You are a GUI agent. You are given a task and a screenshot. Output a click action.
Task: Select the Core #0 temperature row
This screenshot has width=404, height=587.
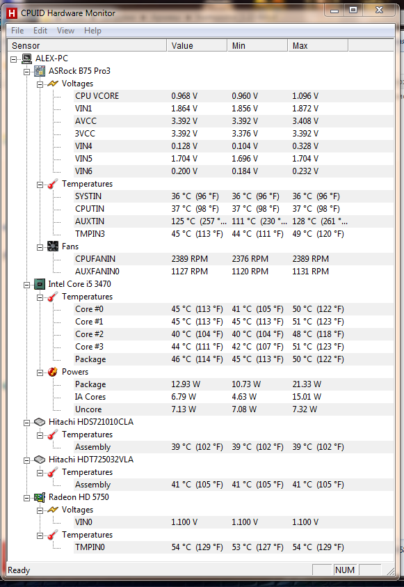[x=234, y=309]
